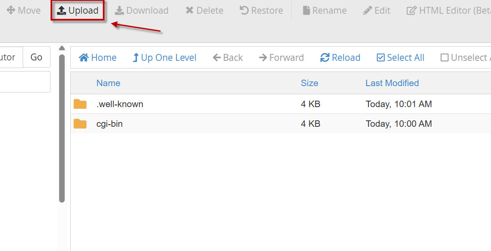491x251 pixels.
Task: Click the Move toolbar button
Action: point(24,11)
